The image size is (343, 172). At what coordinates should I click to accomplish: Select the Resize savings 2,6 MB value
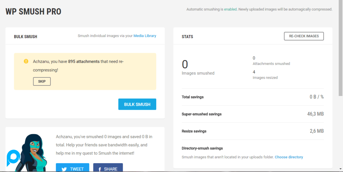(x=317, y=131)
